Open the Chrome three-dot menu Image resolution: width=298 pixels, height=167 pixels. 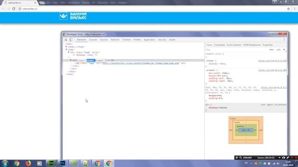tap(295, 9)
